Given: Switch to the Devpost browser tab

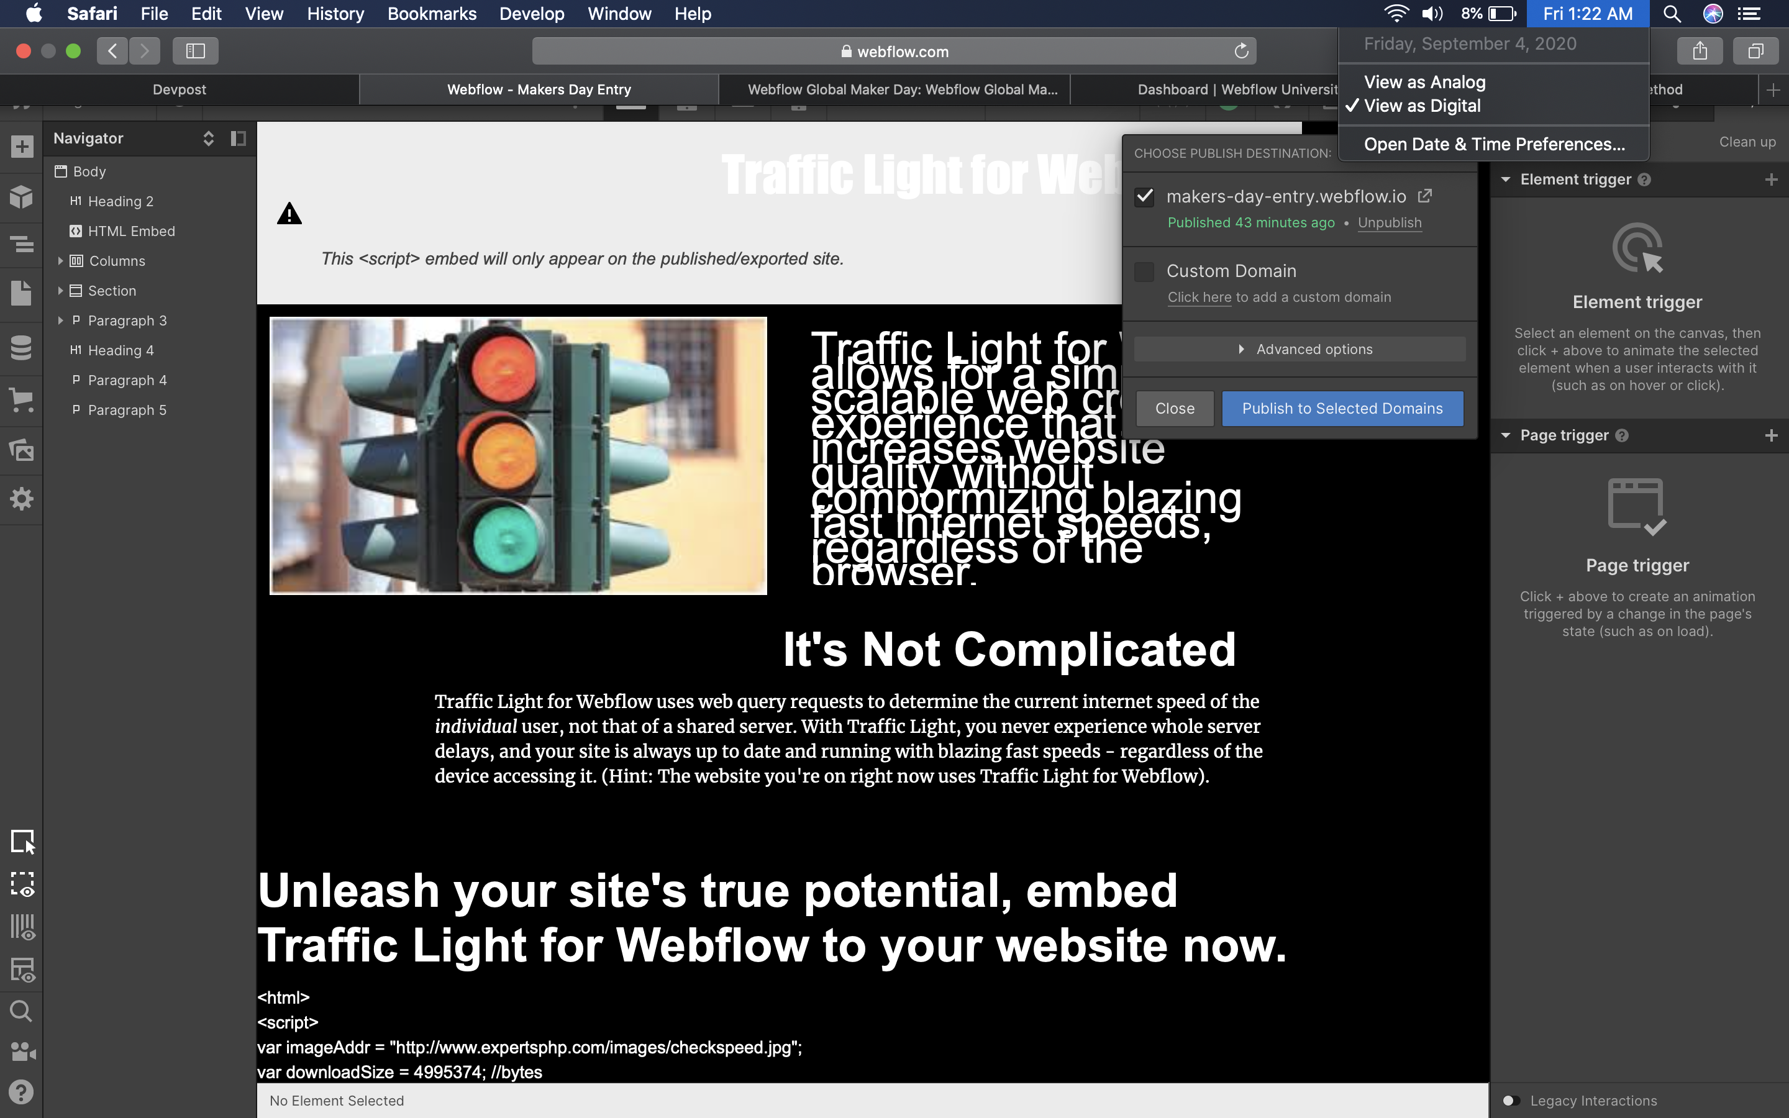Looking at the screenshot, I should click(x=179, y=89).
